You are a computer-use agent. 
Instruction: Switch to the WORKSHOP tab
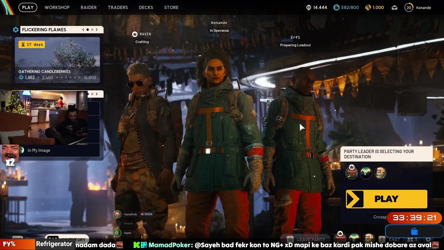click(x=57, y=7)
